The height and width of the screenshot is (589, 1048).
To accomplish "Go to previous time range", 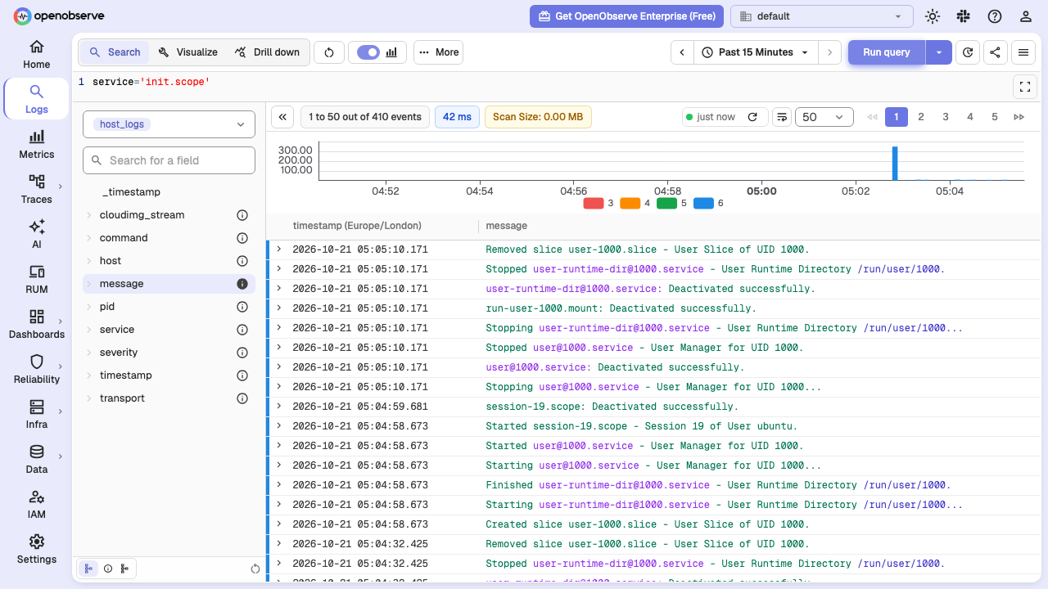I will [x=683, y=52].
